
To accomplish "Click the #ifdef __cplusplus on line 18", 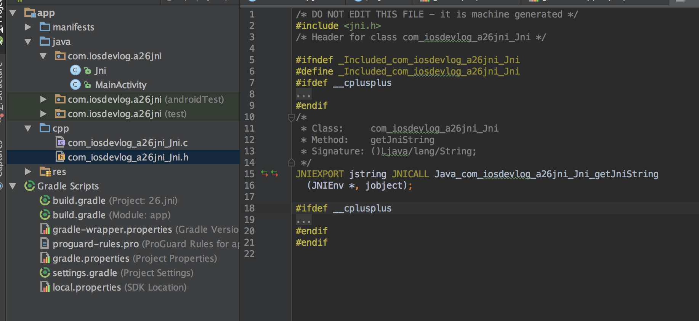I will [x=344, y=208].
